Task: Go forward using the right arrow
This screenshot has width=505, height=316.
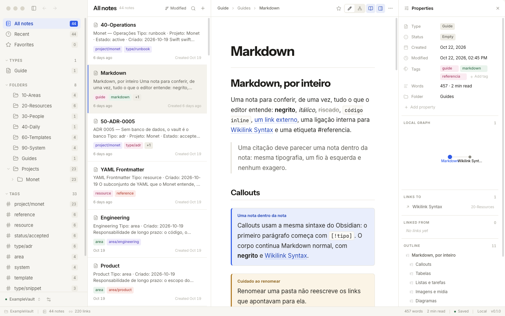Action: (x=55, y=8)
